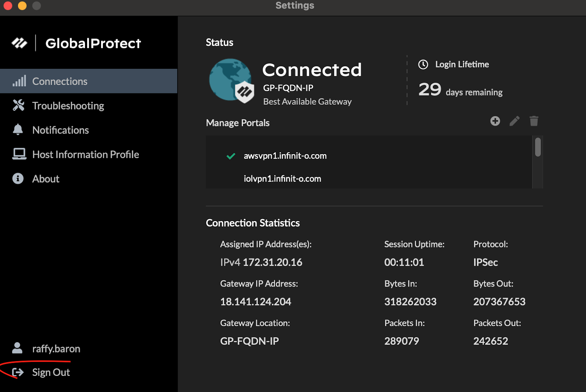Click the IPSec protocol value
This screenshot has width=586, height=392.
point(485,262)
